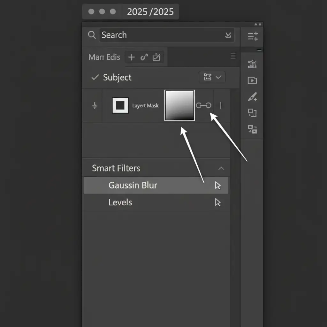Viewport: 327px width, 327px height.
Task: Click the plus icon beside Marr Edis
Action: coord(131,57)
